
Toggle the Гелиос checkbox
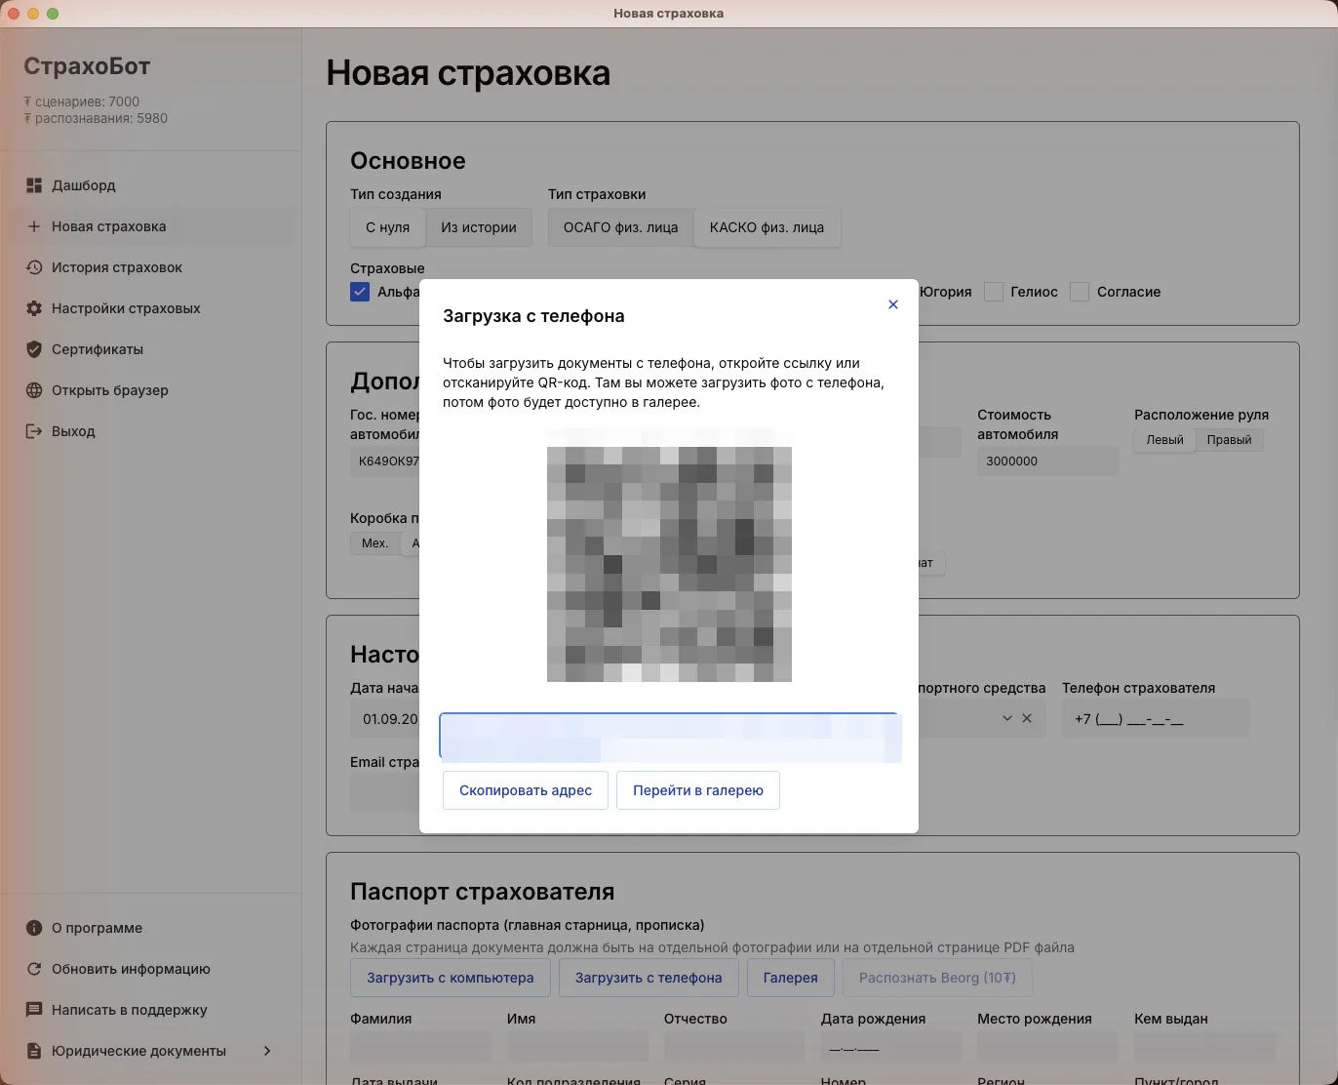click(x=994, y=292)
